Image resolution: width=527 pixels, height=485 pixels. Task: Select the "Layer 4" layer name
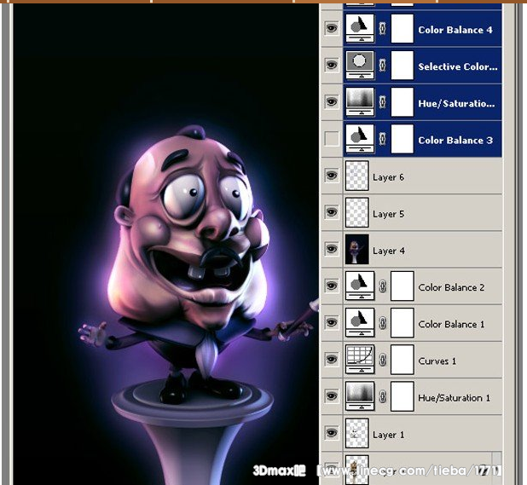[389, 251]
